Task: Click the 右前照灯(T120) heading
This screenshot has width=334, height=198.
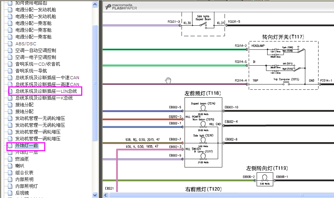Action: pyautogui.click(x=203, y=189)
